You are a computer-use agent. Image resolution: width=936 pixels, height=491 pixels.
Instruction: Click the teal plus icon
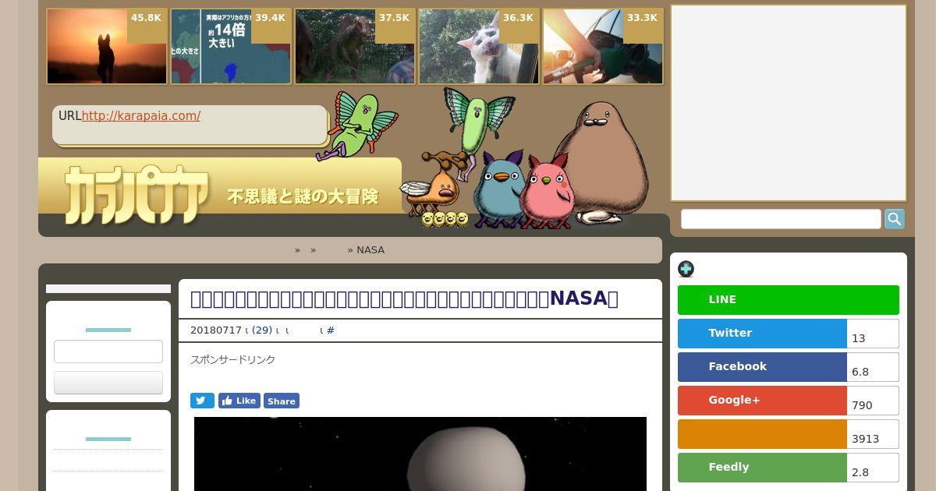coord(686,269)
